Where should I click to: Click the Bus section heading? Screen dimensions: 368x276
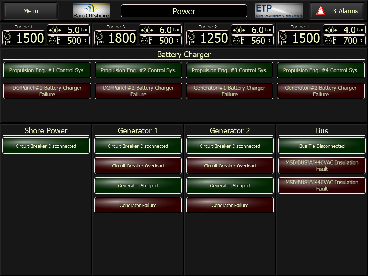pos(322,130)
